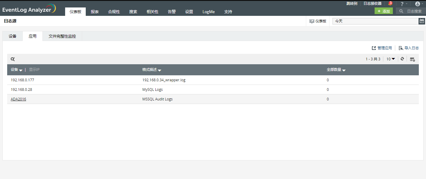Click the MySQL Logs cell
Viewport: 426px width, 179px height.
coord(153,89)
